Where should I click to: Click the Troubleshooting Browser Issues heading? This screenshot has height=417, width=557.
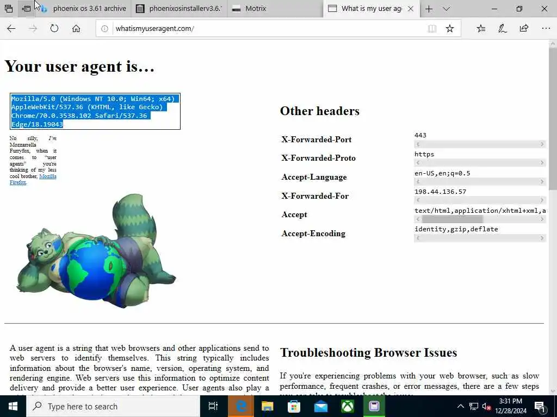click(x=368, y=352)
